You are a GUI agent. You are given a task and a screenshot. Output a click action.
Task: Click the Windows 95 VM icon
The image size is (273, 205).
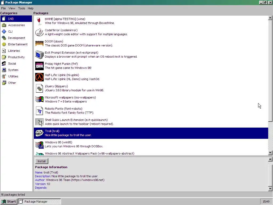[39, 145]
